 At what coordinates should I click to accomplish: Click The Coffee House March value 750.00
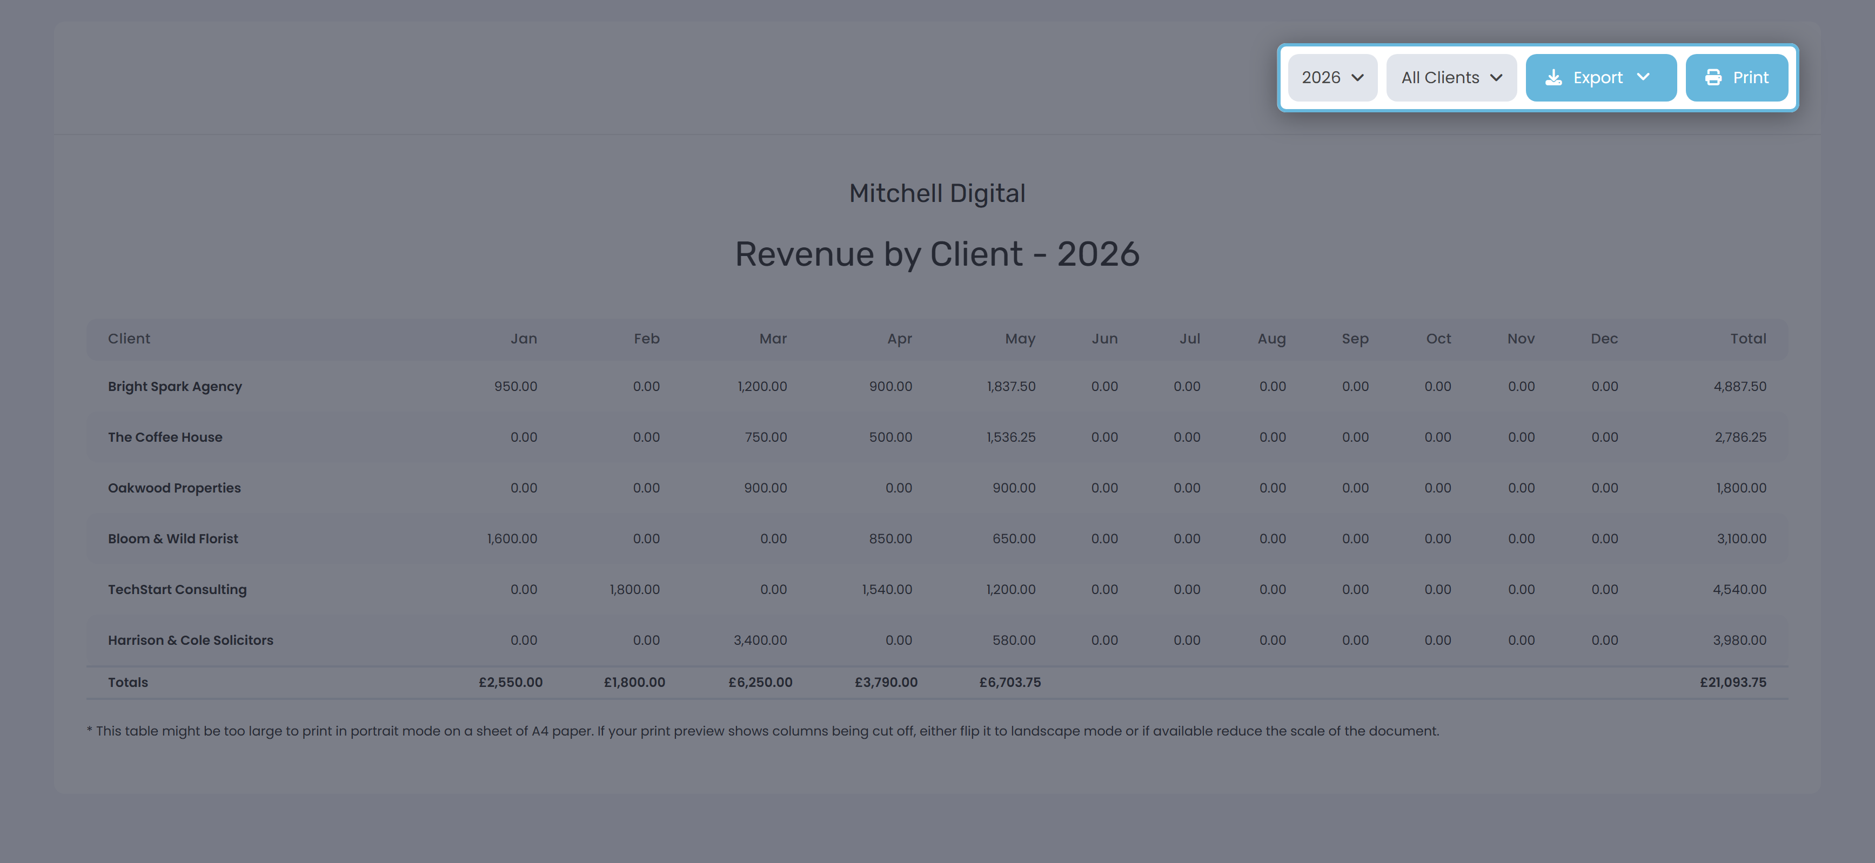click(766, 437)
